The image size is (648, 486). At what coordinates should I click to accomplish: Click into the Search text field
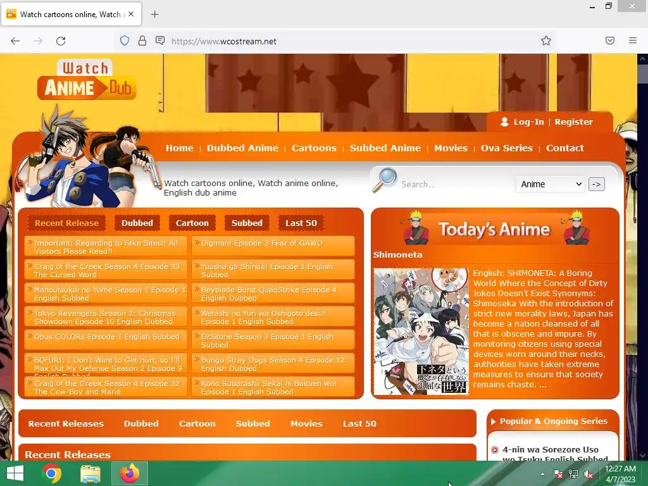[454, 184]
